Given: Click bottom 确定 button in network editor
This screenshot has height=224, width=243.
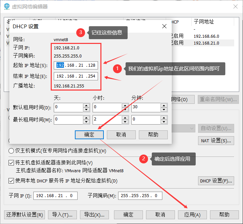Looking at the screenshot, I should (128, 215).
